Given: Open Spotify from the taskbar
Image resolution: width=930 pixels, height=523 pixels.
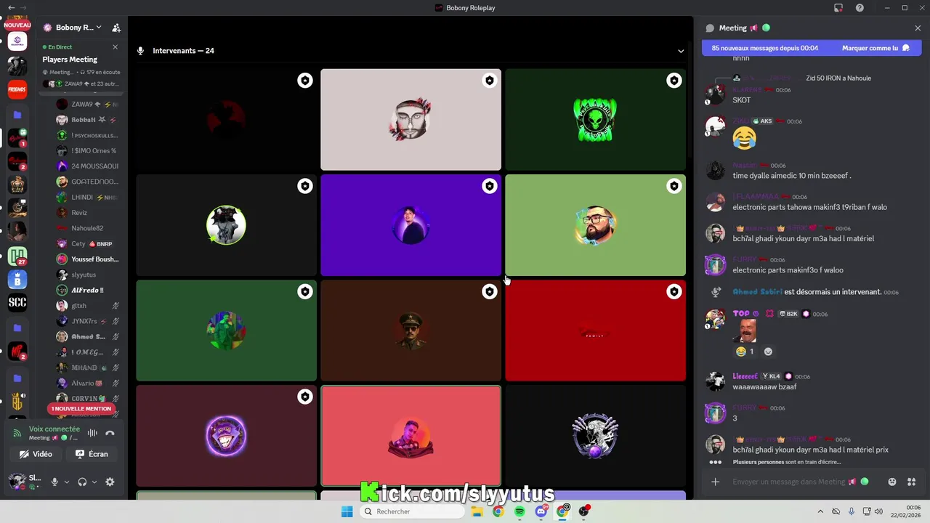Looking at the screenshot, I should tap(519, 511).
